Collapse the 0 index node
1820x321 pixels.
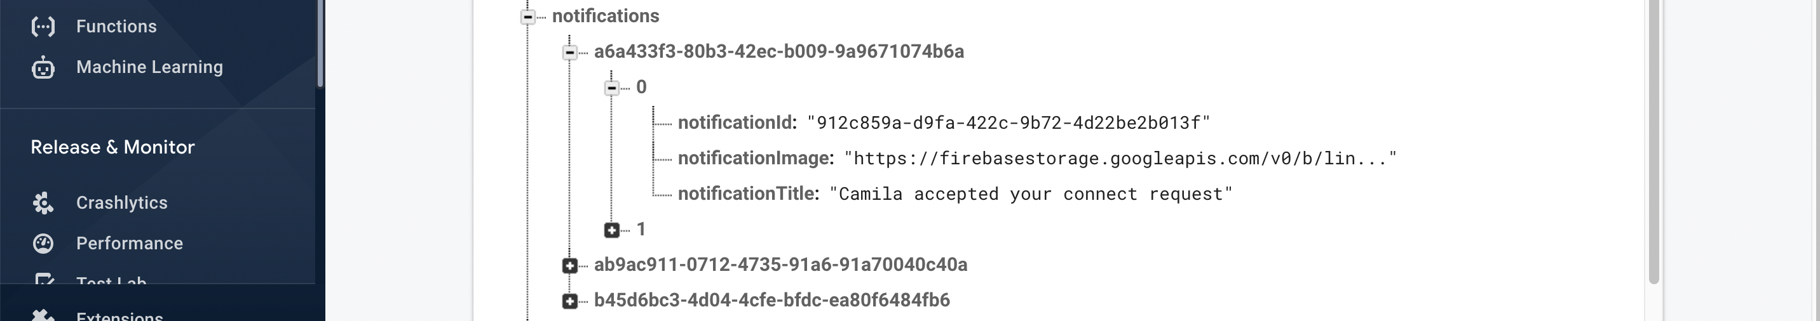tap(612, 88)
